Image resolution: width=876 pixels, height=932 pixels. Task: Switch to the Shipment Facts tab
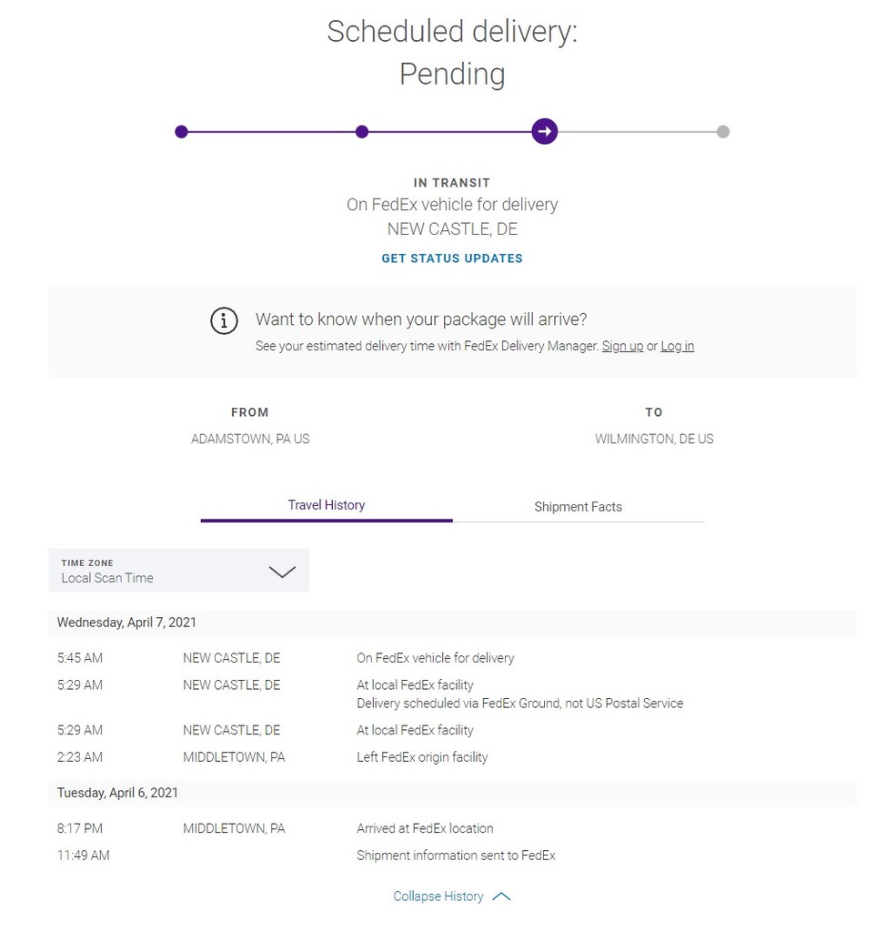(x=578, y=507)
